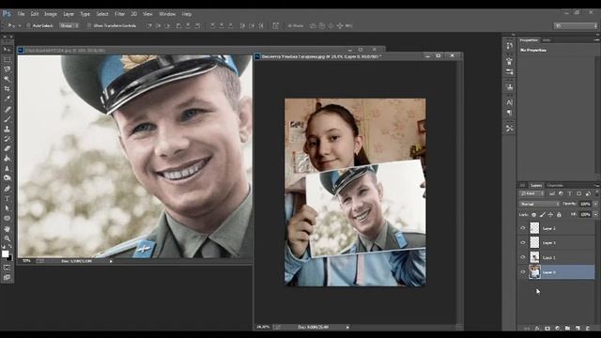Switch to the Info tab beside Properties

pyautogui.click(x=547, y=39)
